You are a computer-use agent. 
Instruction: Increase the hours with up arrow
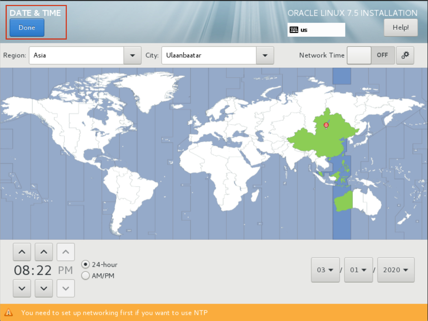[x=22, y=252]
